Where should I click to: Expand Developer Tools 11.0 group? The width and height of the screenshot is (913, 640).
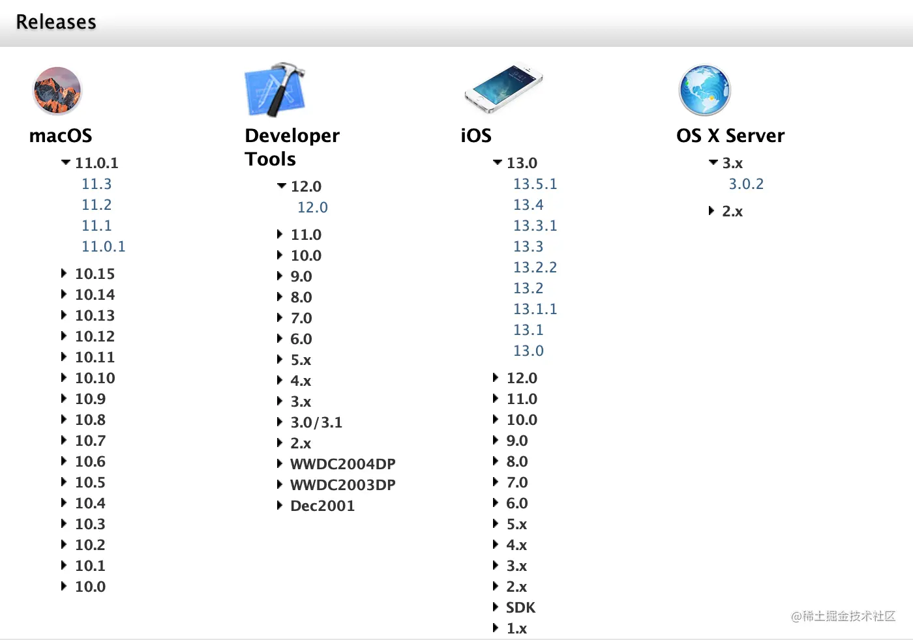[280, 234]
